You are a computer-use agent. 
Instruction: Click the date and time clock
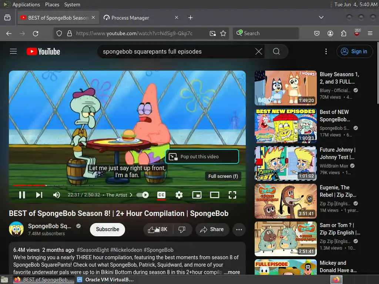coord(356,4)
